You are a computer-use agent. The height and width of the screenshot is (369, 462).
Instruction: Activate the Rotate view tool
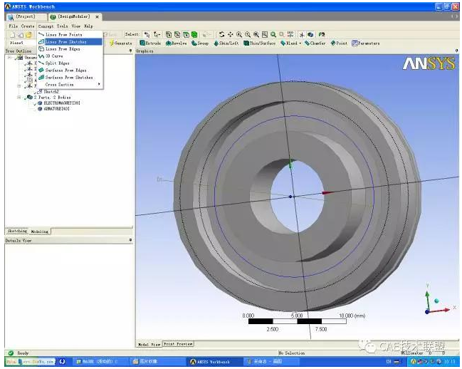coord(222,34)
